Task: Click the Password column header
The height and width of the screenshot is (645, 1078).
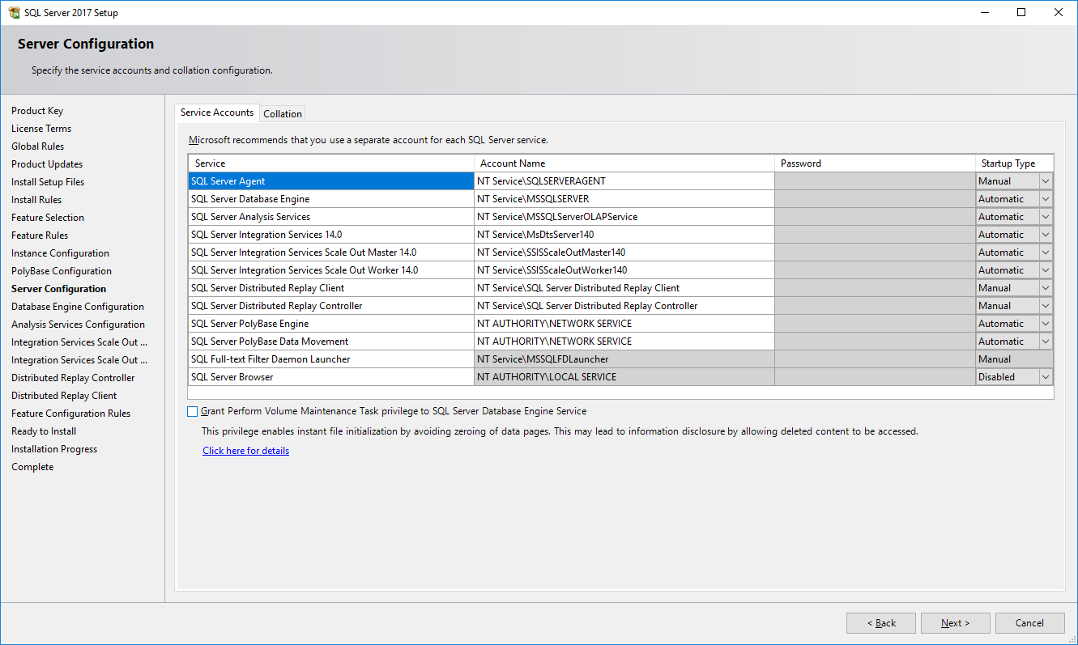Action: coord(875,163)
